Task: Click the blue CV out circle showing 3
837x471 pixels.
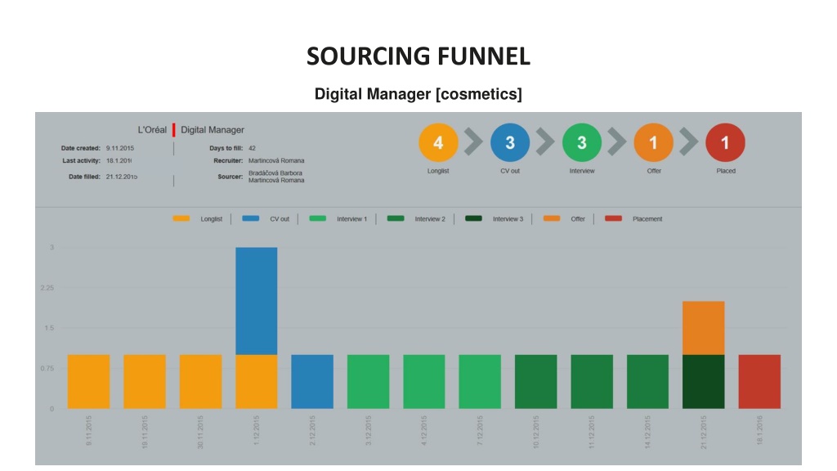Action: pyautogui.click(x=510, y=142)
